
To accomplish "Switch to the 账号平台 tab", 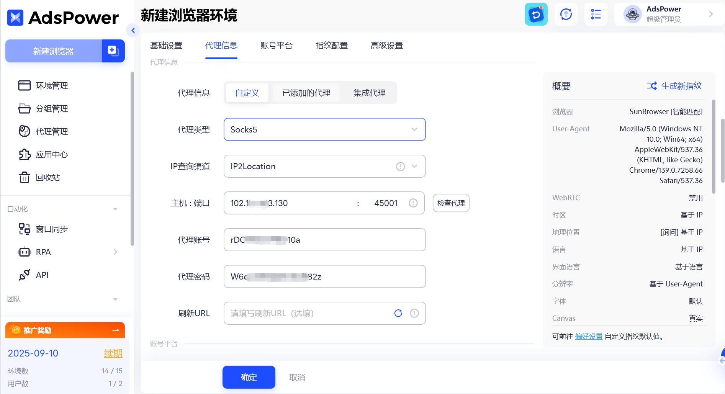I will tap(277, 46).
